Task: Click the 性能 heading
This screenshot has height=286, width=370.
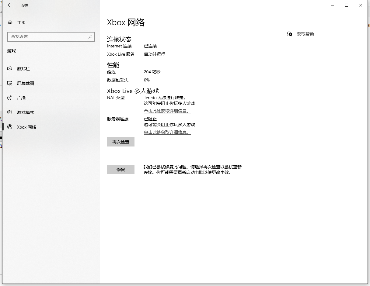Action: pyautogui.click(x=113, y=65)
